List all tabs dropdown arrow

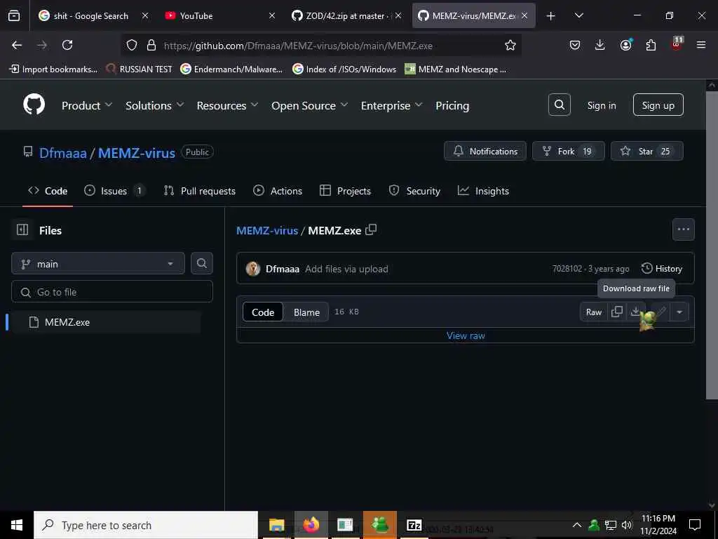tap(578, 15)
